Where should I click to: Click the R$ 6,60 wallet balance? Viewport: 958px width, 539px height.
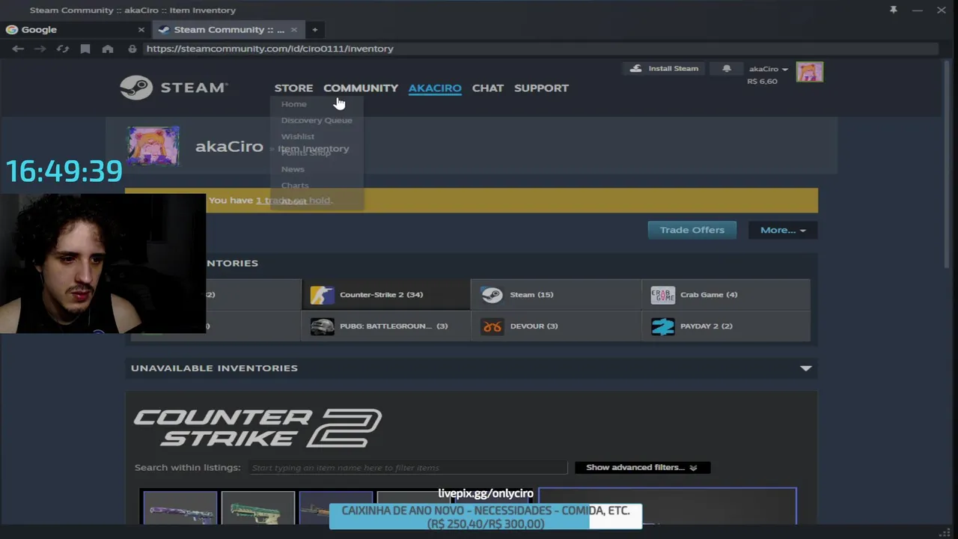pyautogui.click(x=762, y=81)
